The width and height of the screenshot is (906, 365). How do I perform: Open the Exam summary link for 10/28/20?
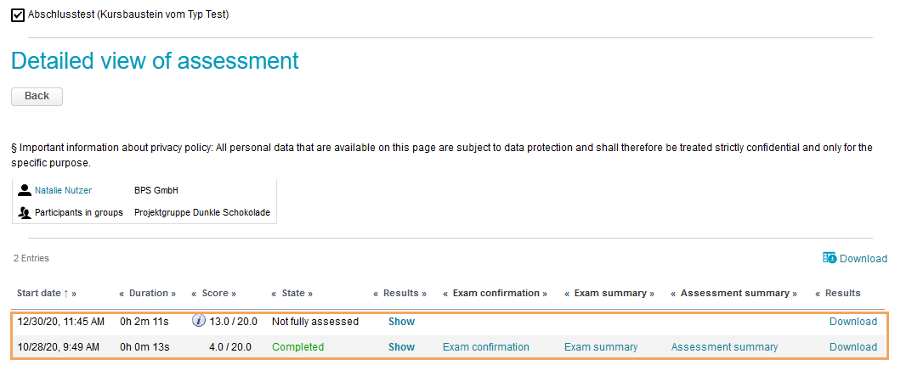[x=600, y=346]
